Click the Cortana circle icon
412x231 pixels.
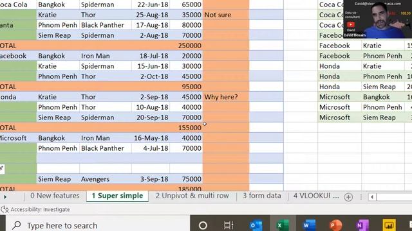pos(203,225)
